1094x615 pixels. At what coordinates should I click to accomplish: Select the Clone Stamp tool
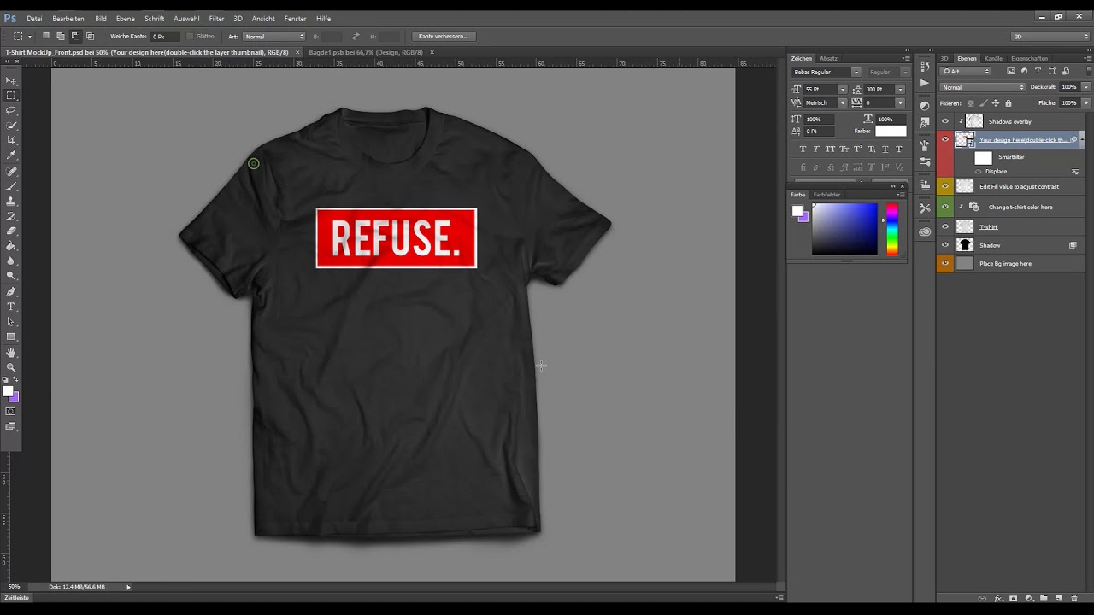pyautogui.click(x=11, y=201)
